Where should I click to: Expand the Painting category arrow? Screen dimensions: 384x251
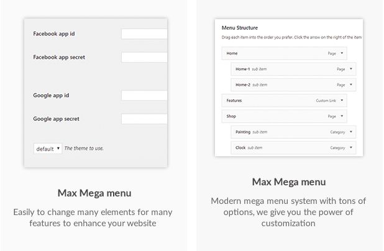pos(351,131)
